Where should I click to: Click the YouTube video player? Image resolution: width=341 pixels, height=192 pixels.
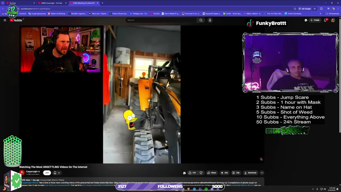(142, 94)
